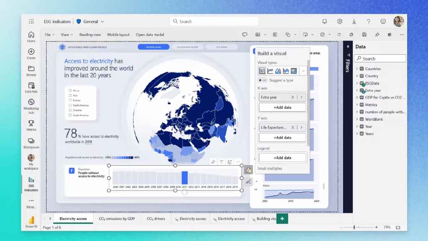Open toolbar overflow ellipsis menu
This screenshot has height=241, width=428.
(x=402, y=35)
